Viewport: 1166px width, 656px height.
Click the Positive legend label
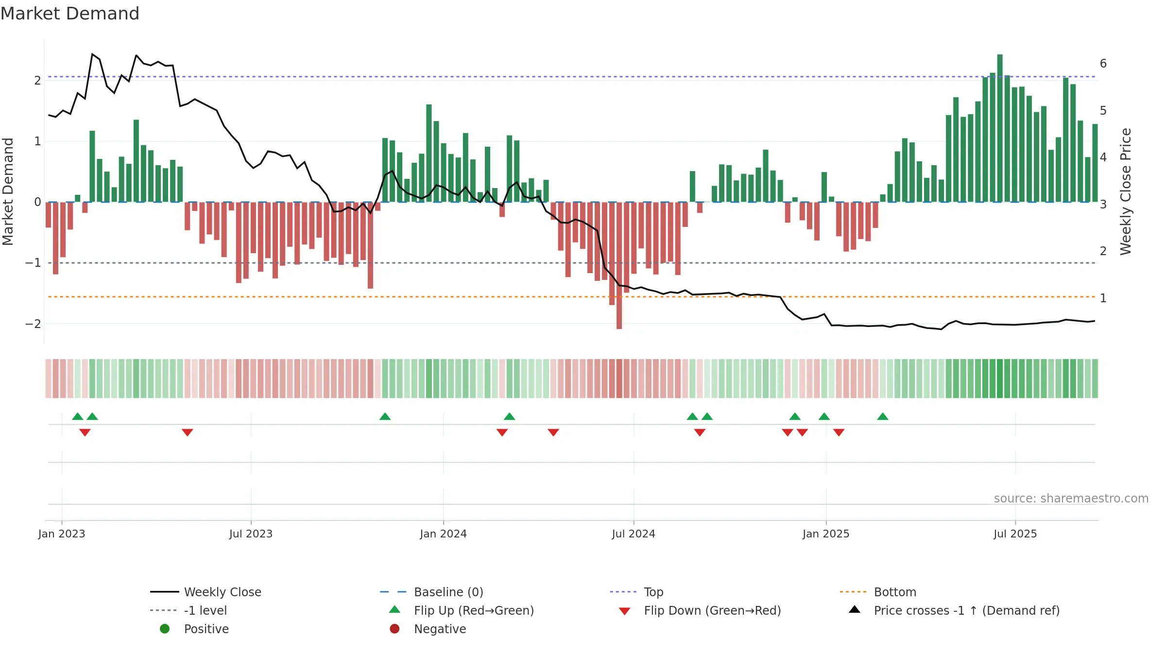(206, 629)
